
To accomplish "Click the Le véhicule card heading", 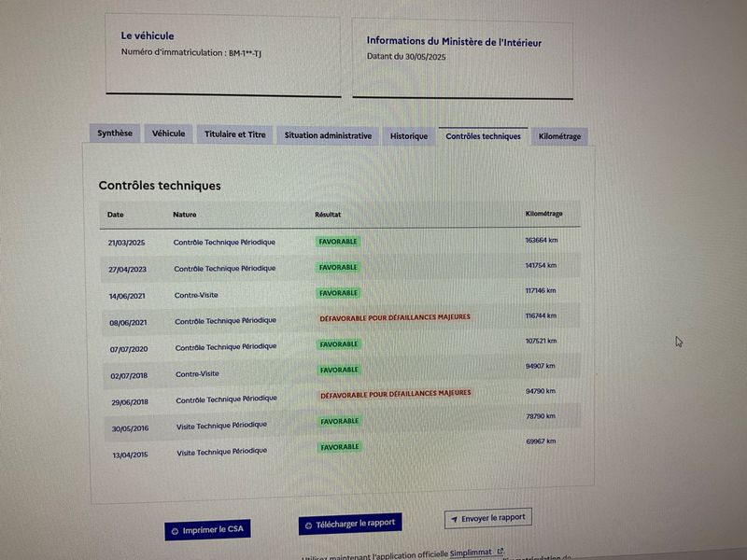I will (x=148, y=35).
